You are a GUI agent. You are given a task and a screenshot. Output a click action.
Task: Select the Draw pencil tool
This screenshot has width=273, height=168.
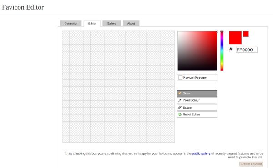(x=197, y=93)
